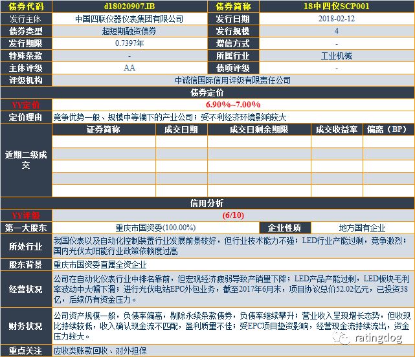Click the 债券定价 section header
The image size is (415, 357).
207,93
